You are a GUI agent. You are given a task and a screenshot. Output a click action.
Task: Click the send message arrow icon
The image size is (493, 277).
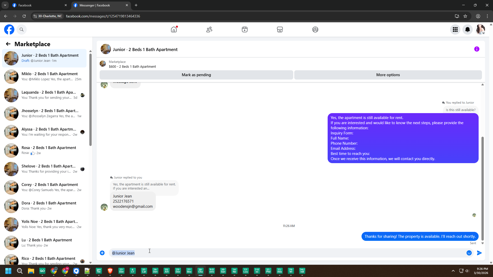pyautogui.click(x=479, y=253)
